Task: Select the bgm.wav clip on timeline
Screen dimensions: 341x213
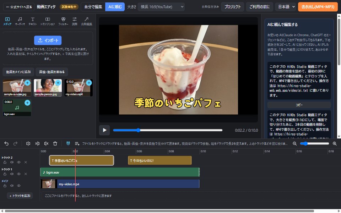Action: (x=120, y=172)
